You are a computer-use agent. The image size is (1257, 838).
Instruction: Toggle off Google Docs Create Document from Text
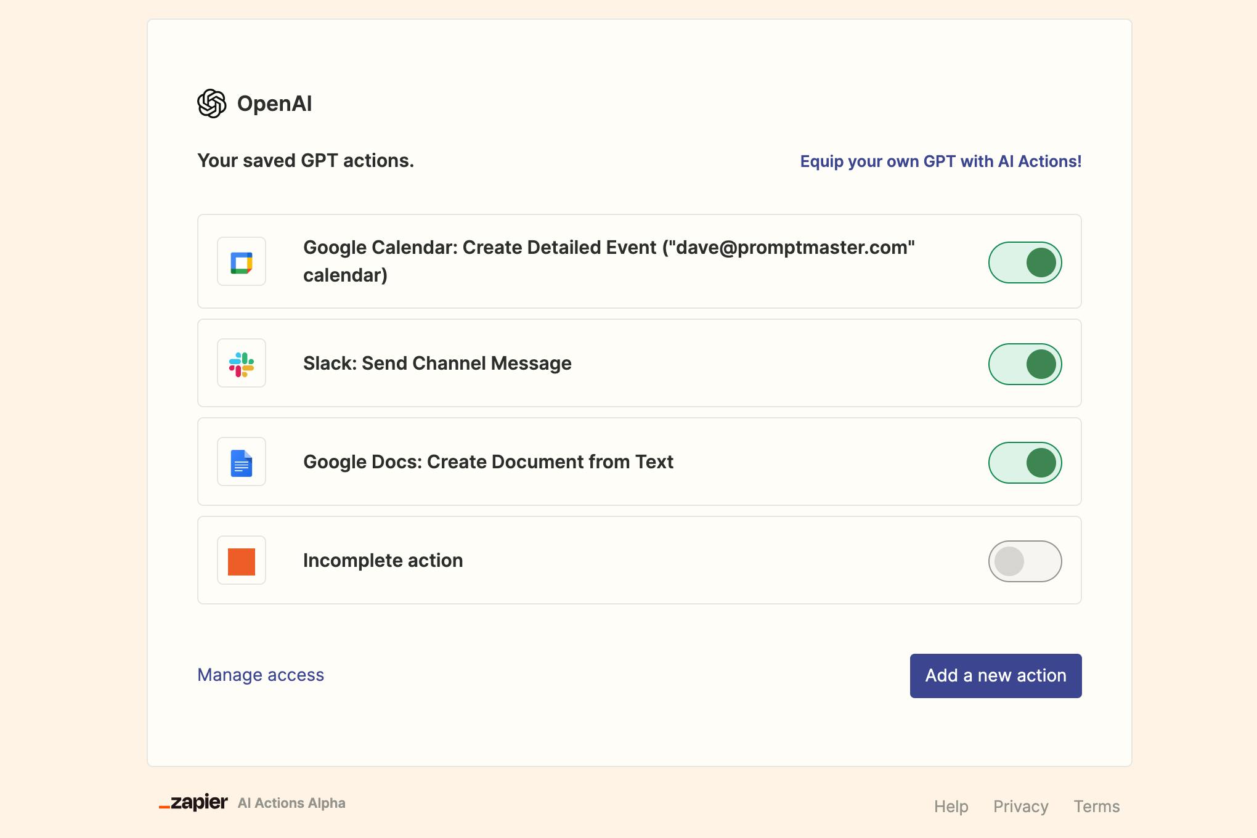(x=1025, y=463)
